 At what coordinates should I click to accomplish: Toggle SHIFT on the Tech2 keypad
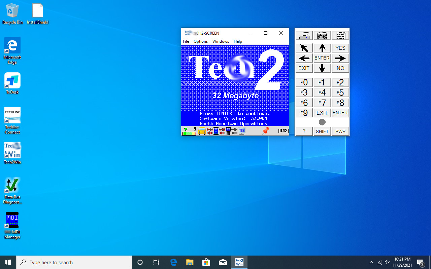click(x=322, y=131)
